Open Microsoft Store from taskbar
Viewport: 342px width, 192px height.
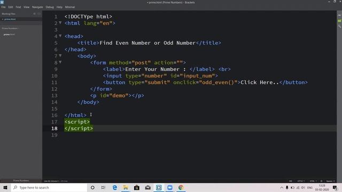click(x=137, y=187)
